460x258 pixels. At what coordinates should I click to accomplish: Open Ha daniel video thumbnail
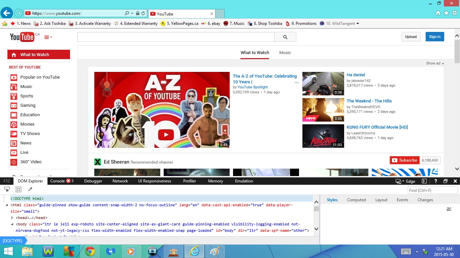[323, 84]
